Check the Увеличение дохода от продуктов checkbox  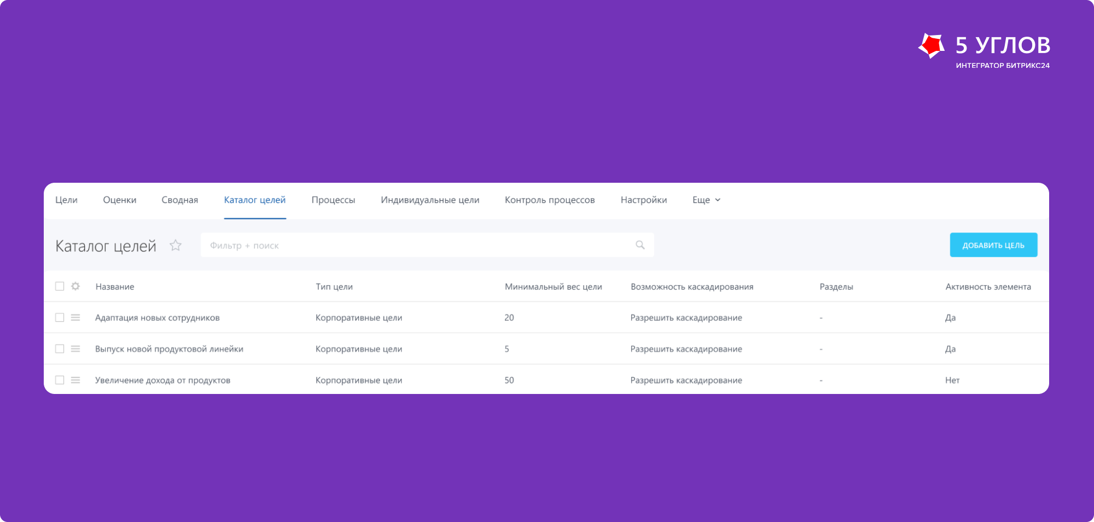[60, 380]
